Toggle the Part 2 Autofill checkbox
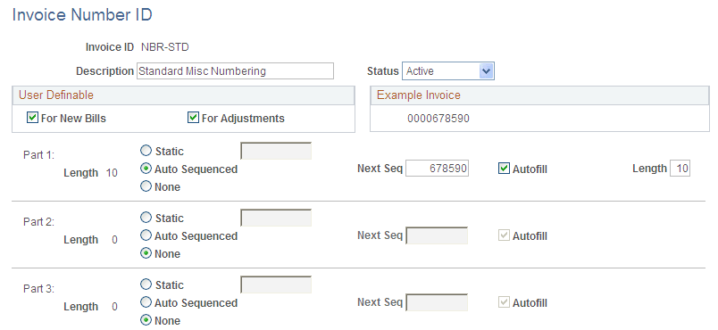Viewport: 718px width, 330px height. 504,235
